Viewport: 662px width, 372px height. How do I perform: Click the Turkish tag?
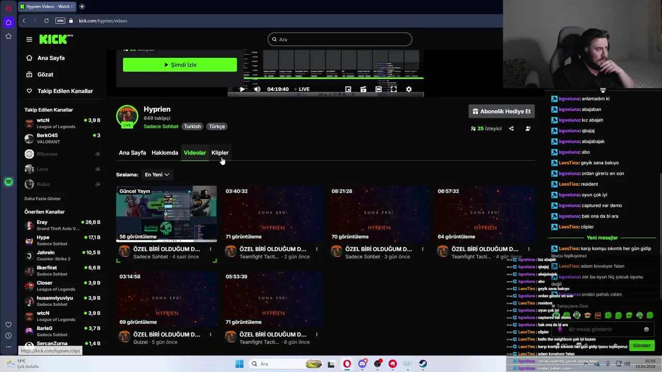pyautogui.click(x=192, y=127)
